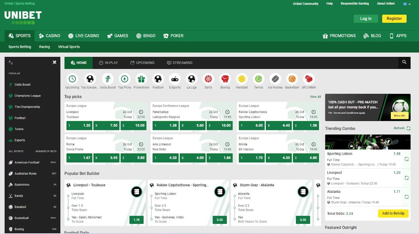This screenshot has width=419, height=234.
Task: Click More info on cash out banner
Action: coord(399,116)
